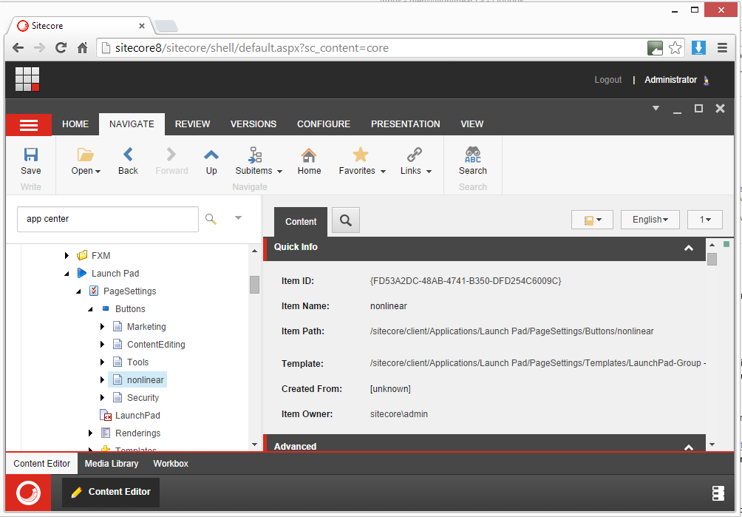Expand the ContentEditing tree node
The height and width of the screenshot is (517, 742).
102,345
